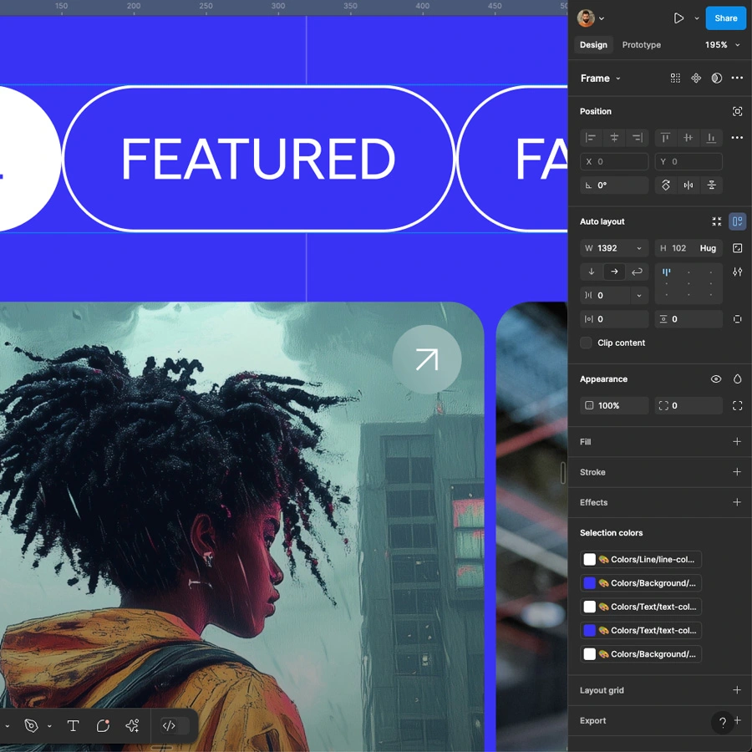Add a Layout grid with plus

[x=737, y=689]
